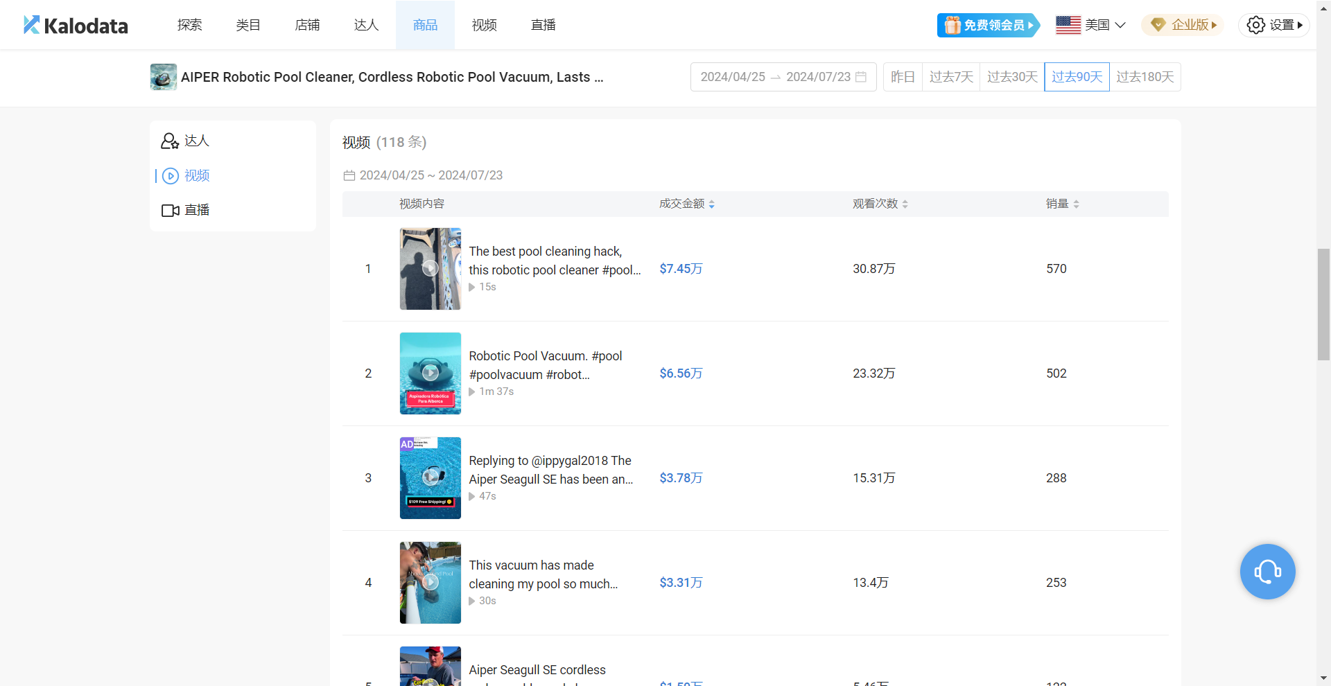
Task: Select the 过去30天 time range
Action: 1012,77
